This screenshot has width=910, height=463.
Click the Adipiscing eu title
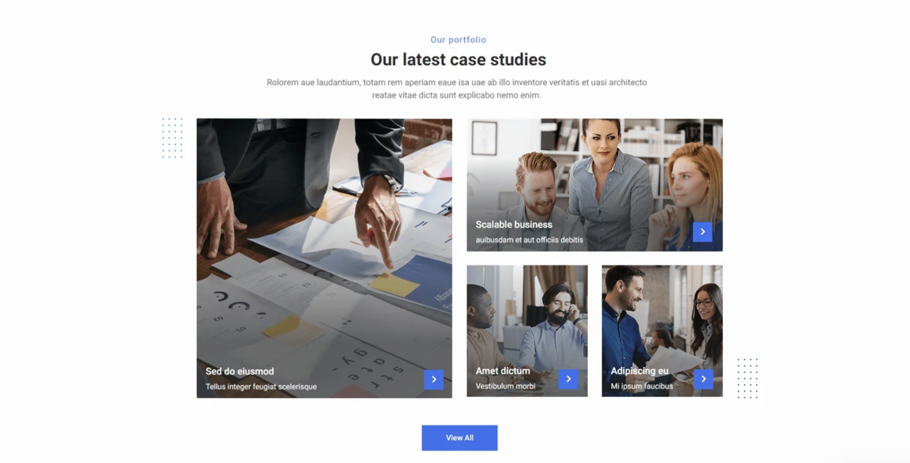(639, 371)
